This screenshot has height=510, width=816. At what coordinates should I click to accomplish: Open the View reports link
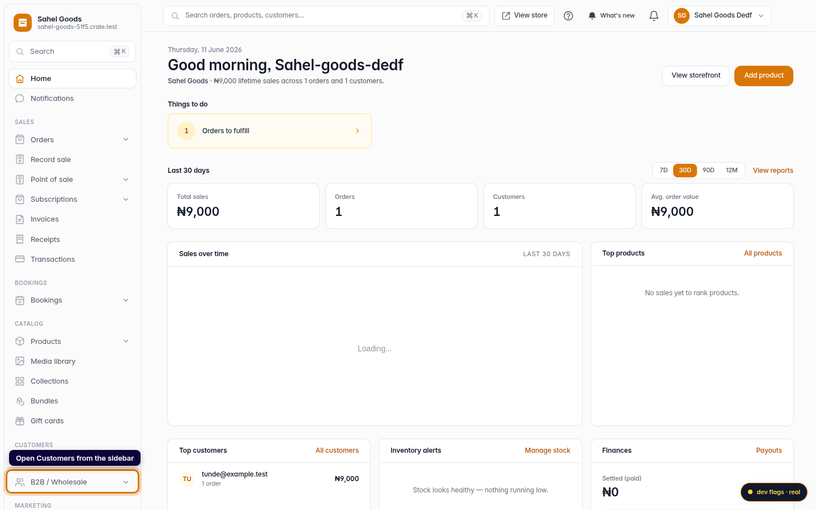point(773,171)
